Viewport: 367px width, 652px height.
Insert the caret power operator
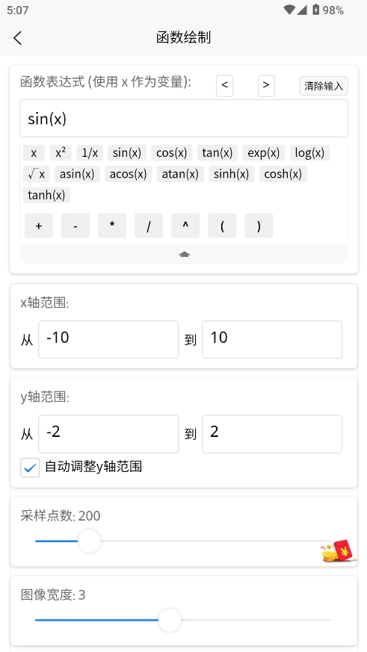tap(185, 226)
